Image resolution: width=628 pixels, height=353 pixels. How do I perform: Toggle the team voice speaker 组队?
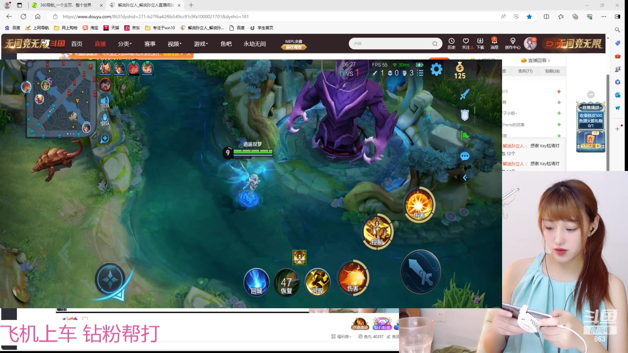point(105,102)
